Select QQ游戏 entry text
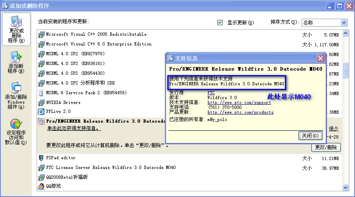 (53, 186)
